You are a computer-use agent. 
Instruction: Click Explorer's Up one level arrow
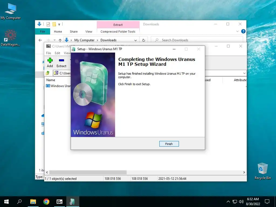coord(60,40)
